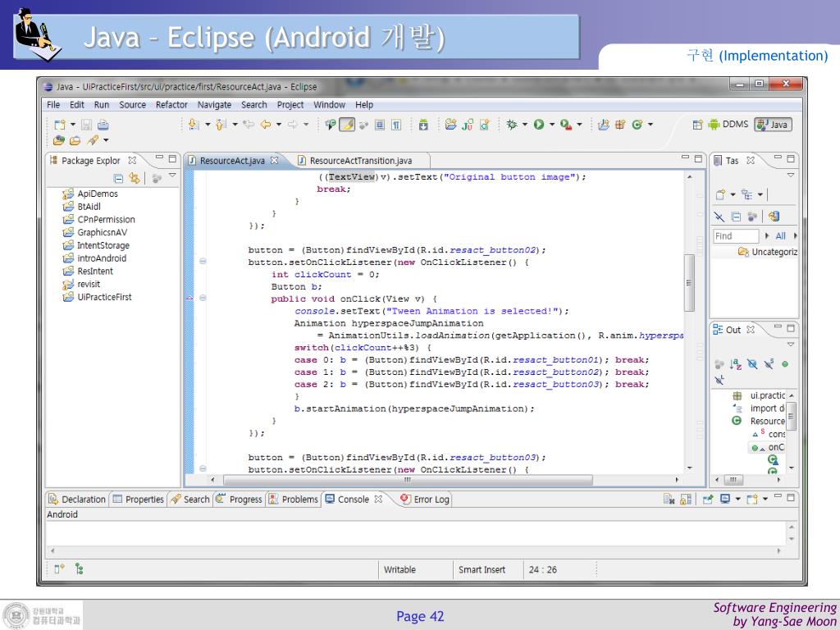Click the green Run button icon
840x630 pixels.
point(539,125)
